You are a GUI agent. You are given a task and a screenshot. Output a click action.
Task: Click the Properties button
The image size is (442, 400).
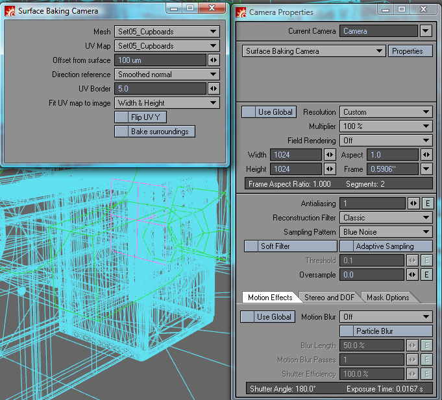[x=410, y=51]
